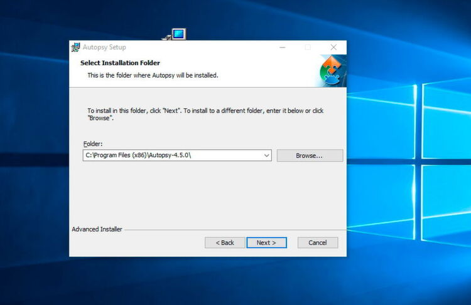
Task: Click the Select Installation Folder heading
Action: point(120,63)
